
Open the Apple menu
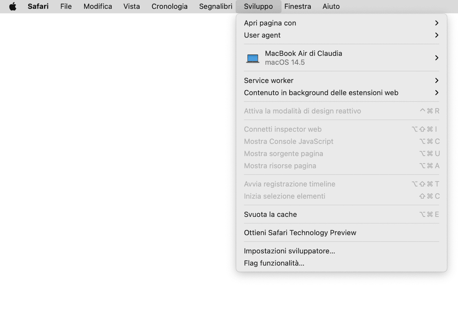13,6
